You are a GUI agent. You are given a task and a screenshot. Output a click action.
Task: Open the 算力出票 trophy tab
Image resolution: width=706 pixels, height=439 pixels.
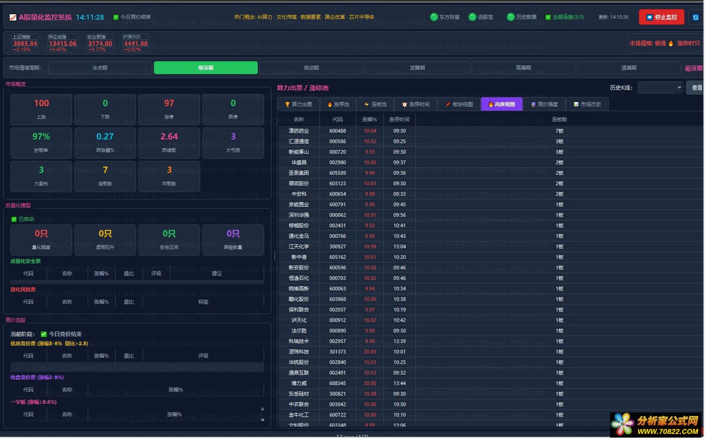(298, 104)
